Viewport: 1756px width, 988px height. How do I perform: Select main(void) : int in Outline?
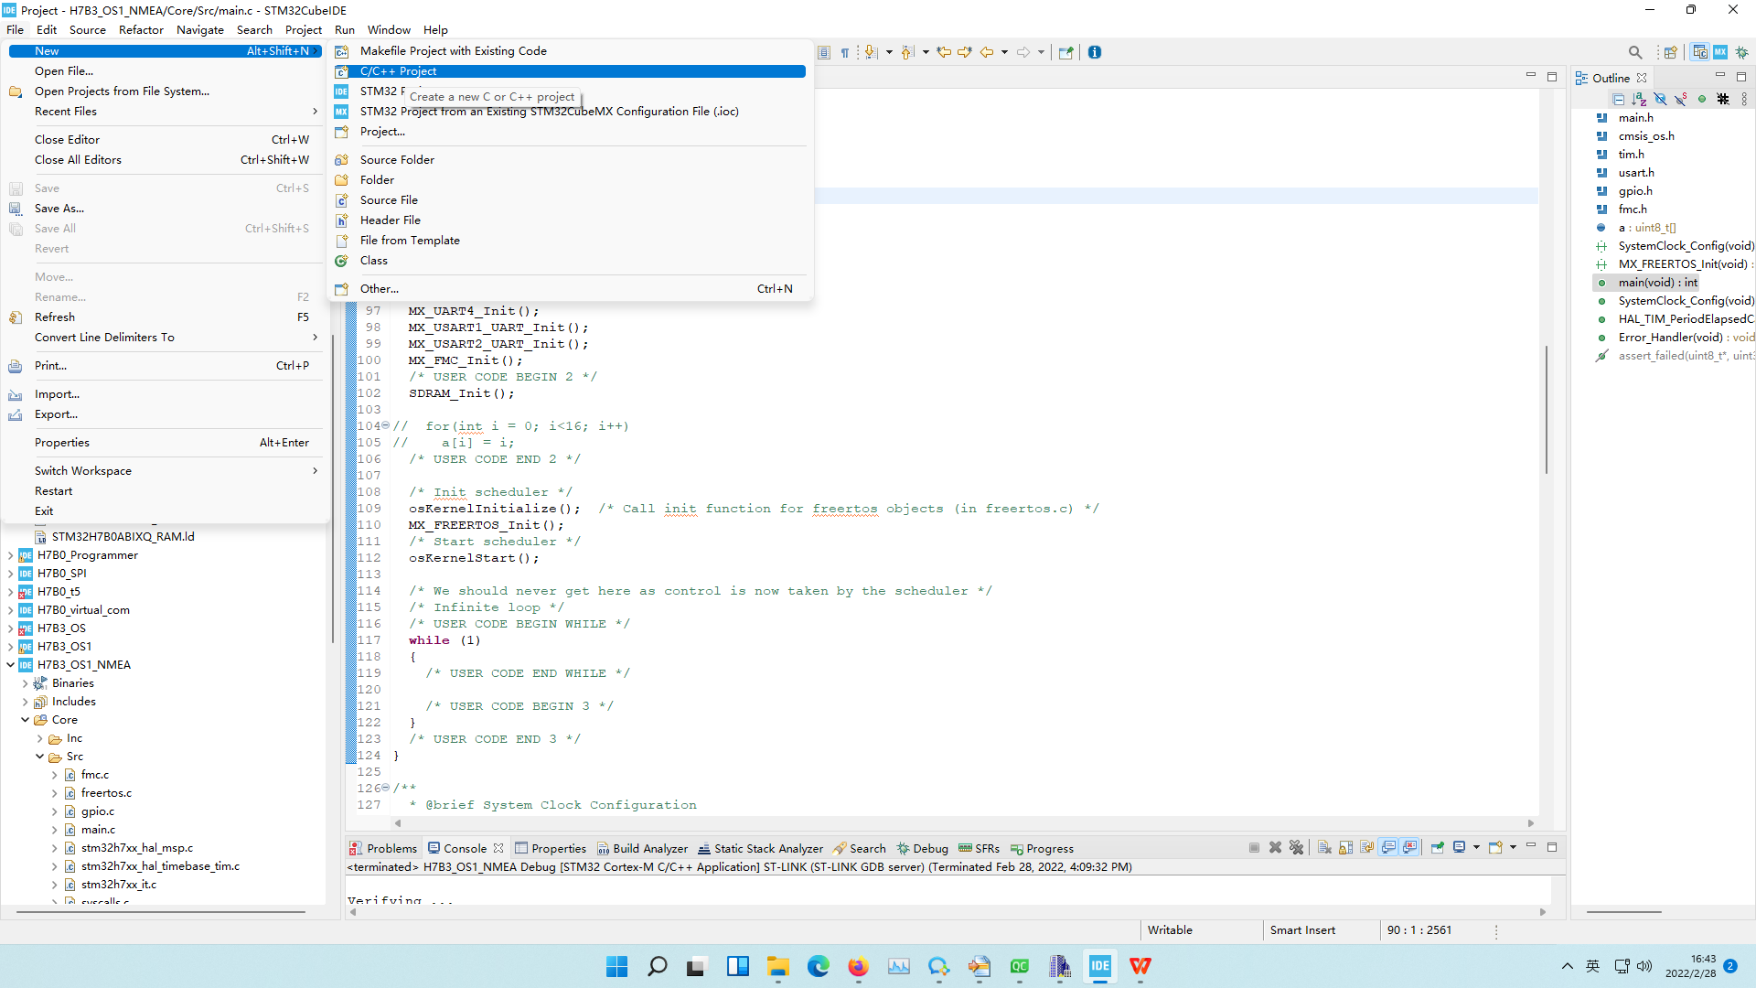point(1657,283)
